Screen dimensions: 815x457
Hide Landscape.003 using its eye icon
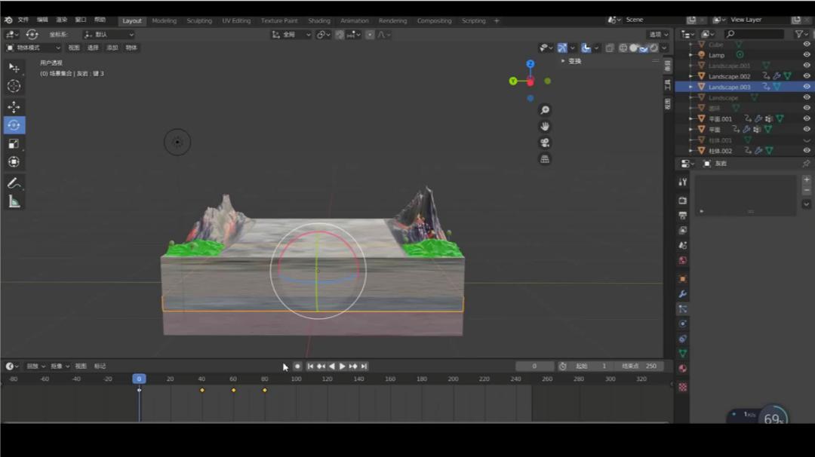point(807,87)
